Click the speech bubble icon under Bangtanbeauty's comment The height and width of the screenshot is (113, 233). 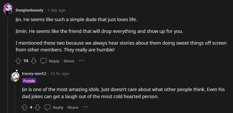click(x=44, y=61)
